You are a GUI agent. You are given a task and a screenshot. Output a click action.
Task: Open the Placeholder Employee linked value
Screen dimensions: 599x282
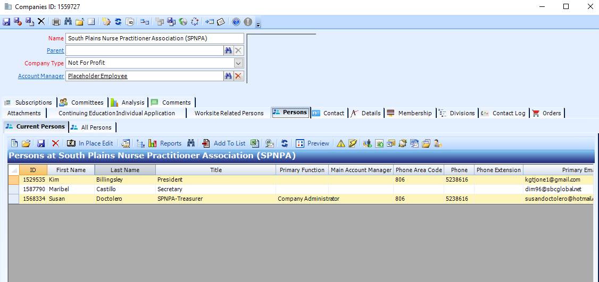pos(97,76)
